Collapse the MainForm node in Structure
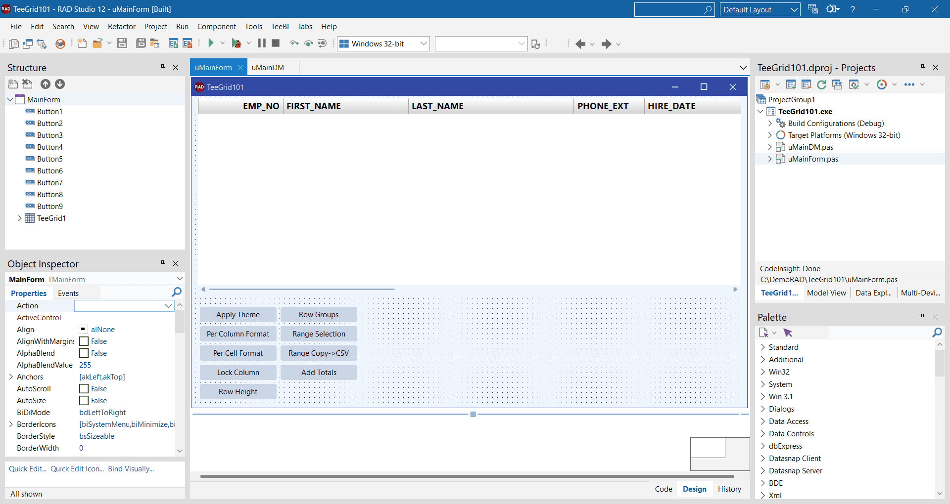Viewport: 950px width, 504px height. [x=10, y=99]
